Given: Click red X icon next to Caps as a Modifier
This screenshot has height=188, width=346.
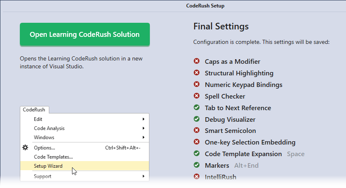Looking at the screenshot, I should tap(197, 61).
